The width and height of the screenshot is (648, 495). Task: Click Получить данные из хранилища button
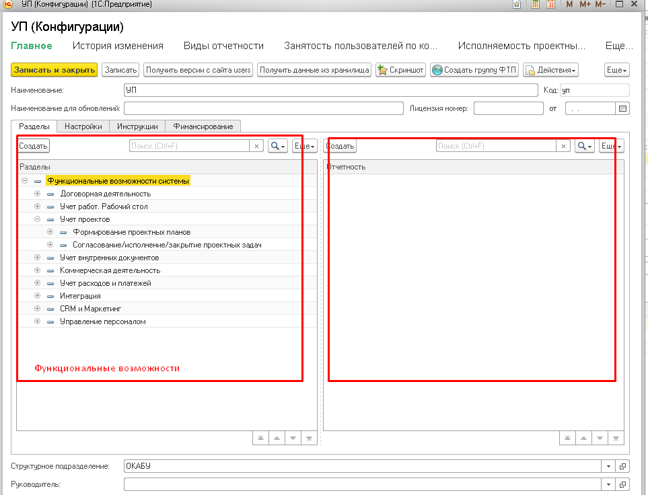pyautogui.click(x=314, y=70)
